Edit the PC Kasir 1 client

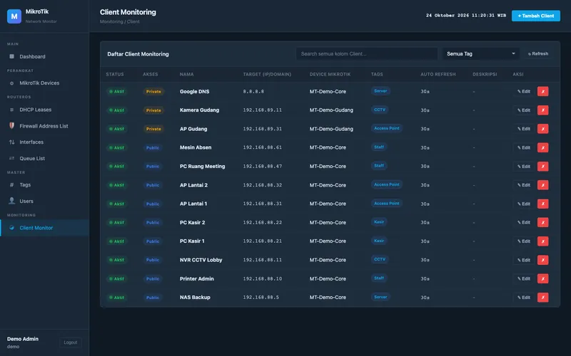tap(524, 241)
